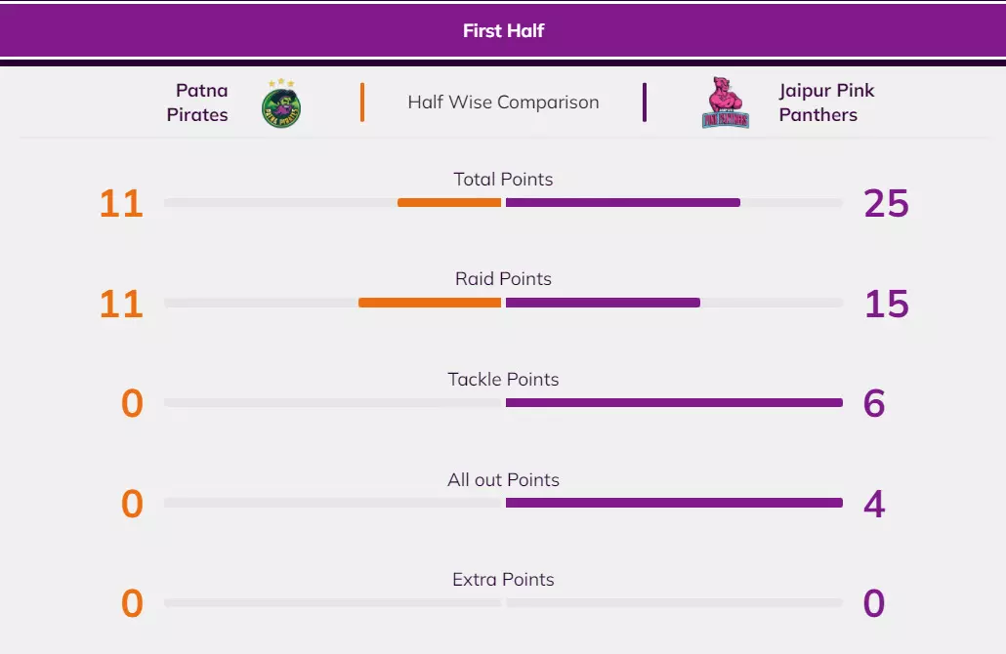Viewport: 1006px width, 654px height.
Task: Click the orange Total Points bar
Action: click(x=449, y=203)
